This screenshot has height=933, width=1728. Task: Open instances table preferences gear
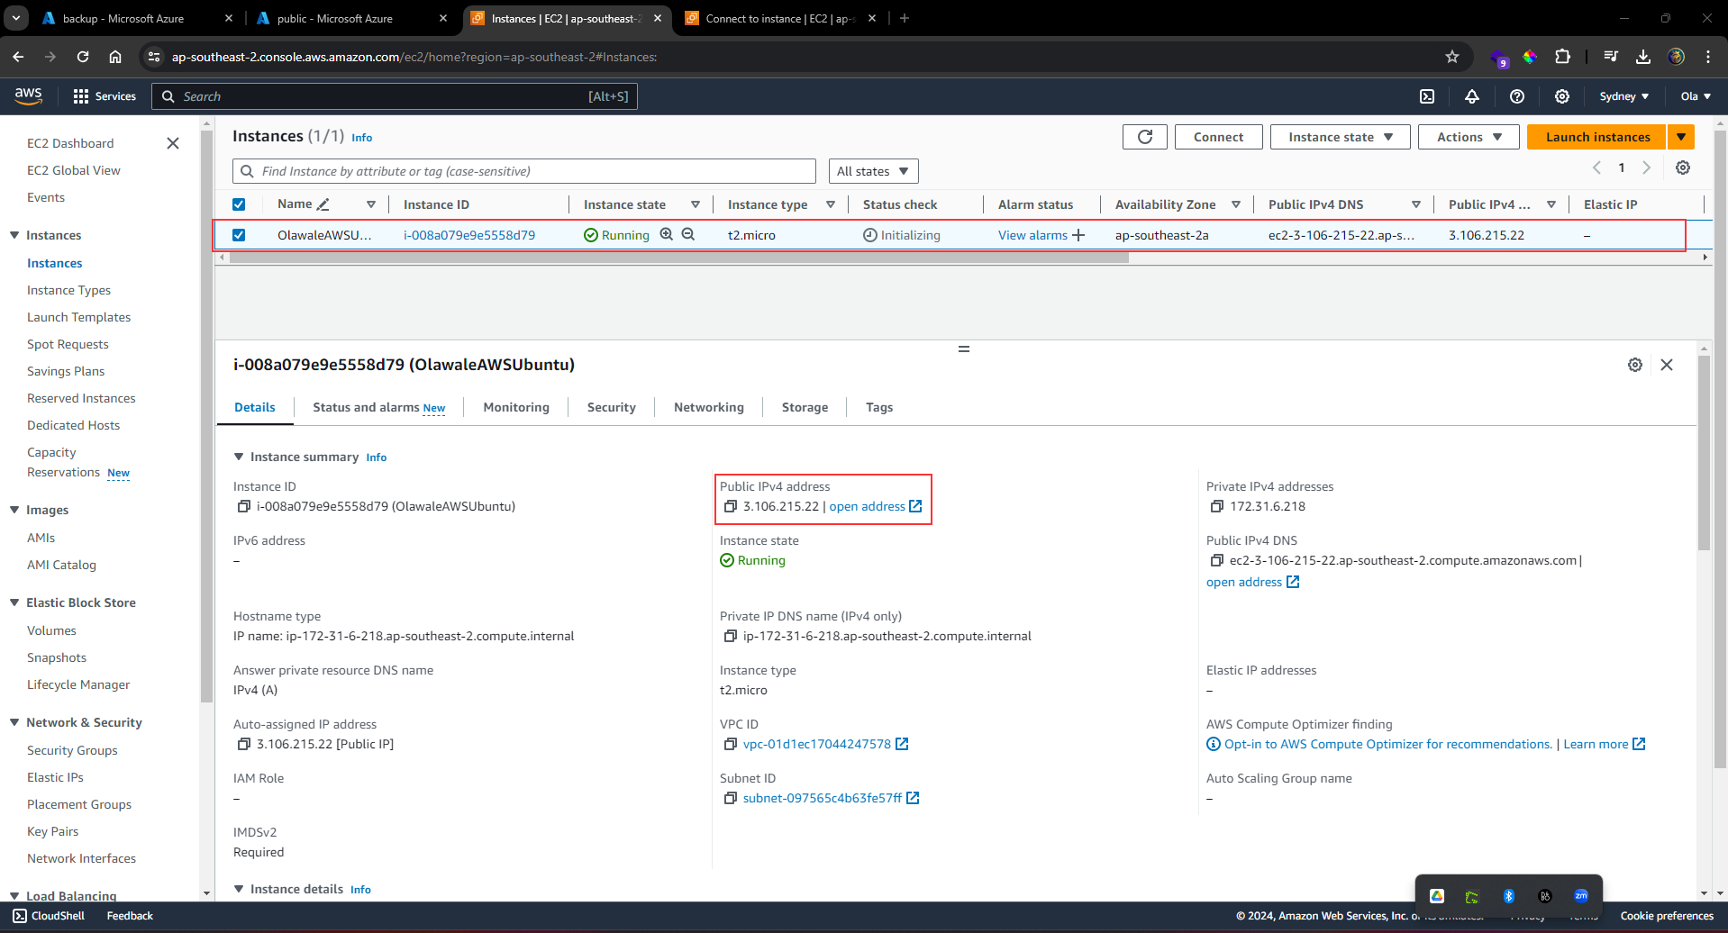click(1683, 168)
